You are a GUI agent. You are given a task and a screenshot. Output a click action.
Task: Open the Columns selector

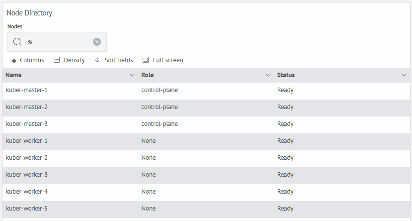[x=31, y=60]
